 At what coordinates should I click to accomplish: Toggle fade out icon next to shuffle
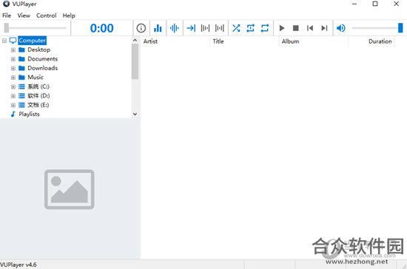219,28
